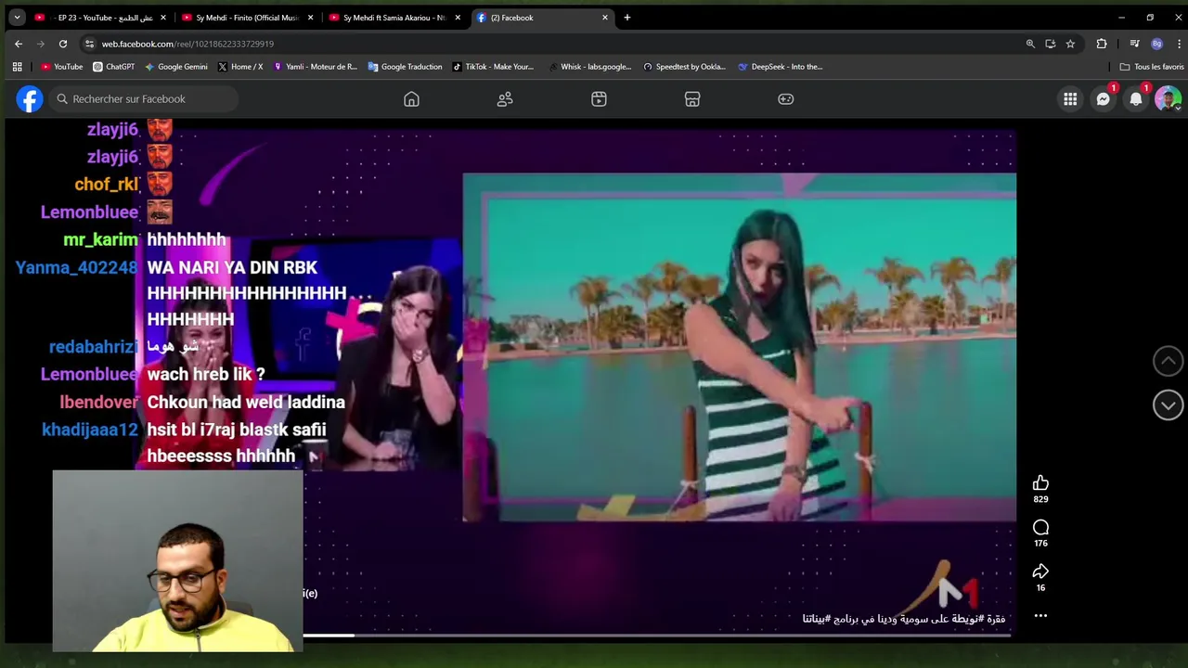Open the browser Extensions puzzle icon
This screenshot has width=1188, height=668.
coord(1102,44)
